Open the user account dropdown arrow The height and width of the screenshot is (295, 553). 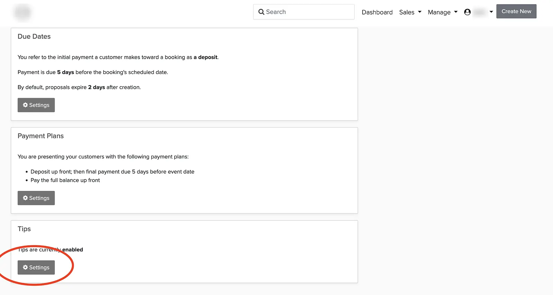click(x=491, y=12)
